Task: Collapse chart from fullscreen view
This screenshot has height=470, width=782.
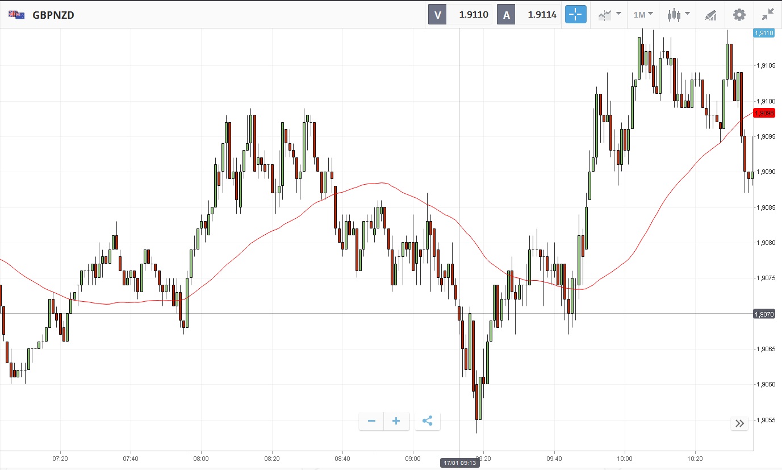Action: (x=768, y=15)
